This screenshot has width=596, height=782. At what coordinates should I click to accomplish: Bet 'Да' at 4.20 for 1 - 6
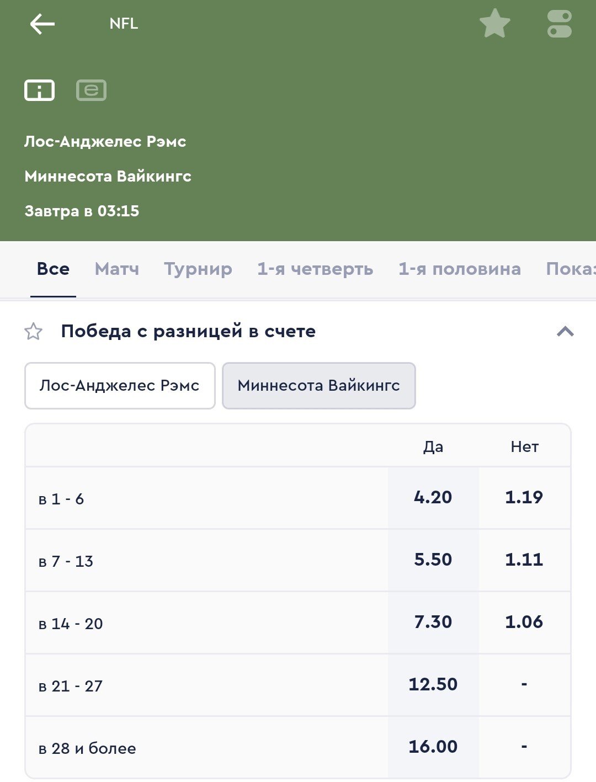[x=433, y=498]
